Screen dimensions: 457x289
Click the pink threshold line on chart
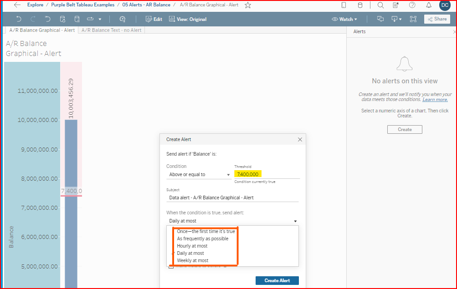point(71,196)
